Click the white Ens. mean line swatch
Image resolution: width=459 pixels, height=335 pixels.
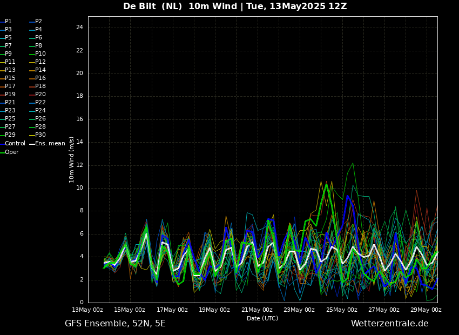32,144
